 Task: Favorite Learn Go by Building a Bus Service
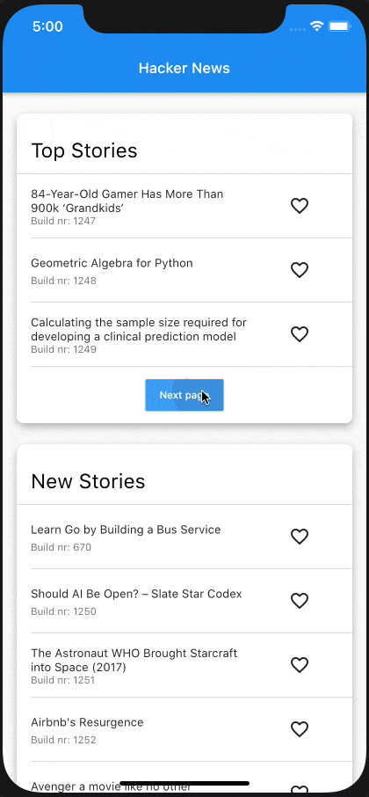pyautogui.click(x=300, y=537)
